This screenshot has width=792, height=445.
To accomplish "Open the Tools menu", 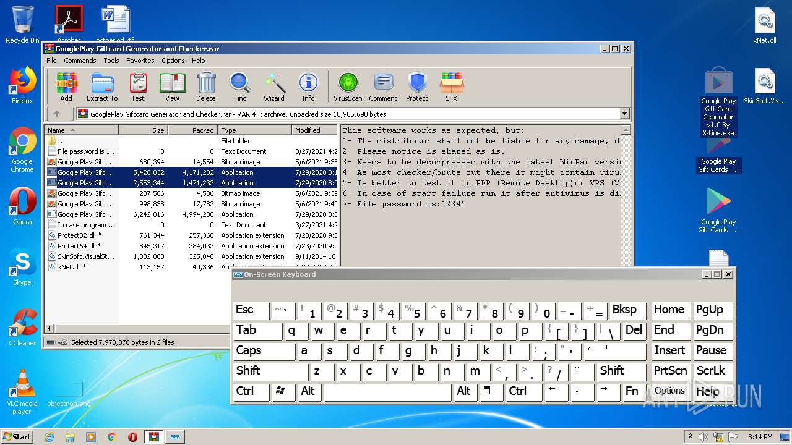I will (x=111, y=61).
